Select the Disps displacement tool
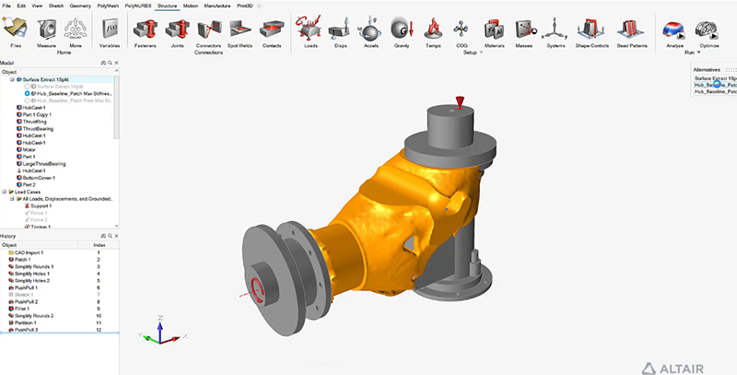 tap(340, 33)
